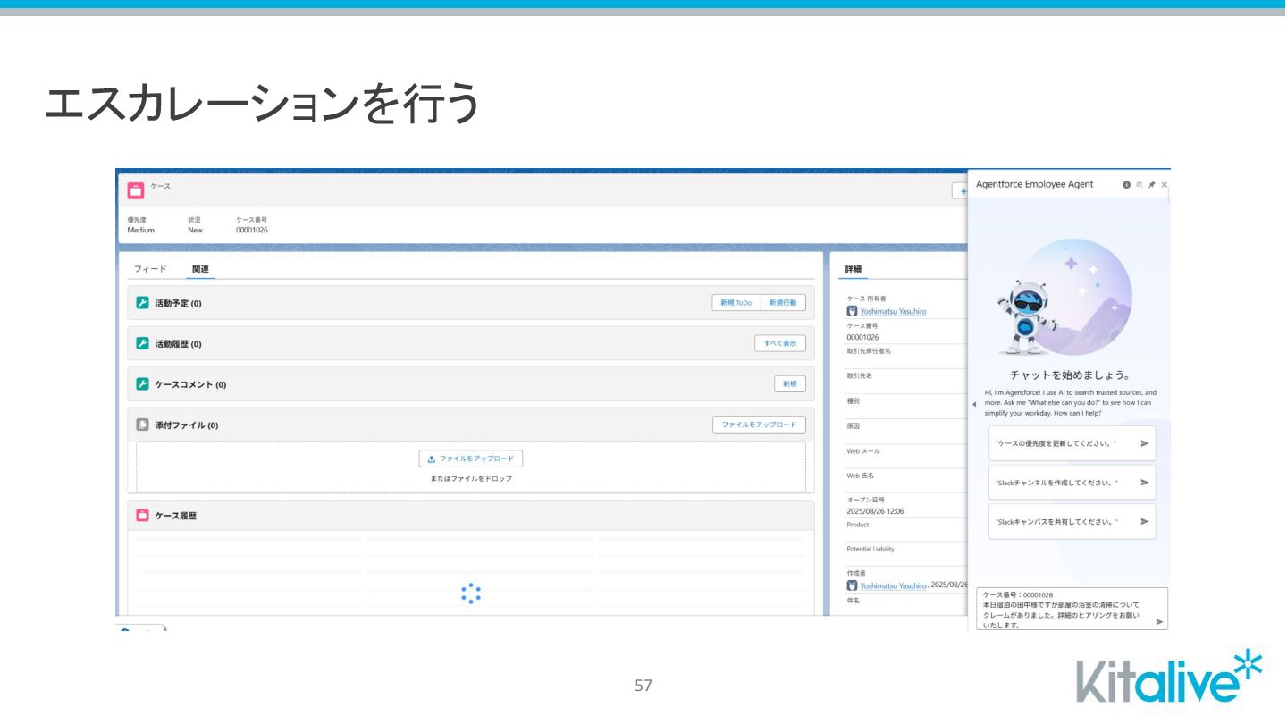Click 00001026 in the 詳細 panel
The height and width of the screenshot is (724, 1287).
[x=862, y=337]
